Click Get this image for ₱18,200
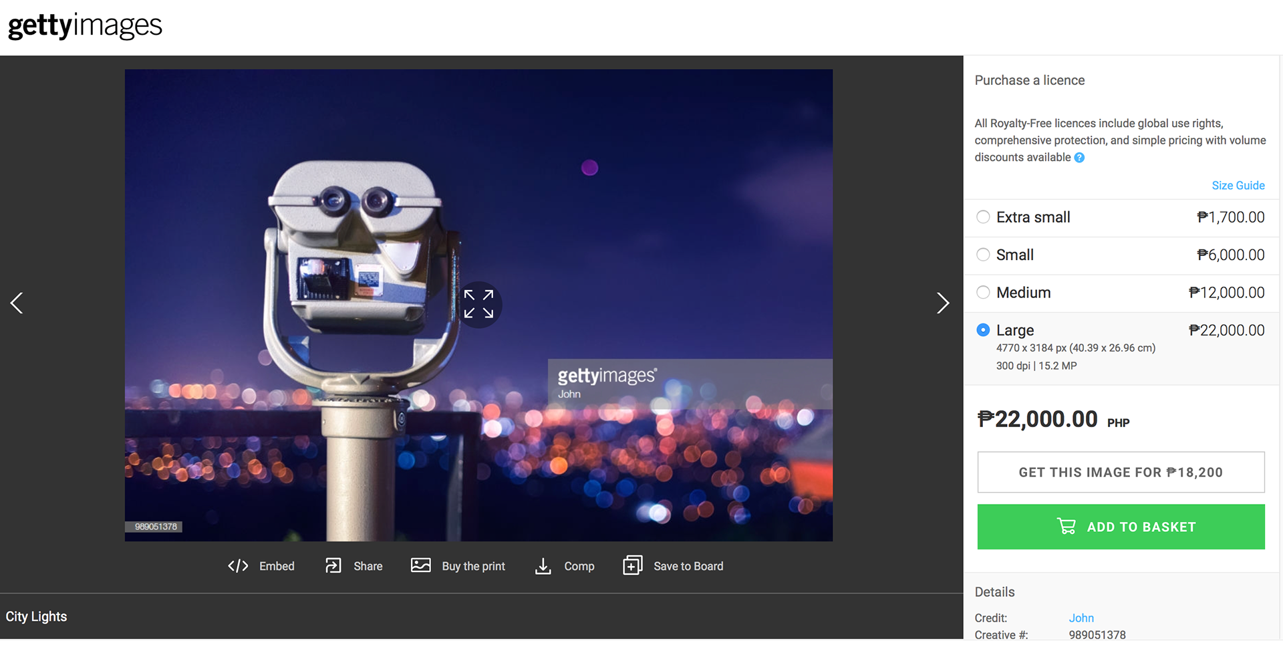Screen dimensions: 1283x655 point(1121,473)
